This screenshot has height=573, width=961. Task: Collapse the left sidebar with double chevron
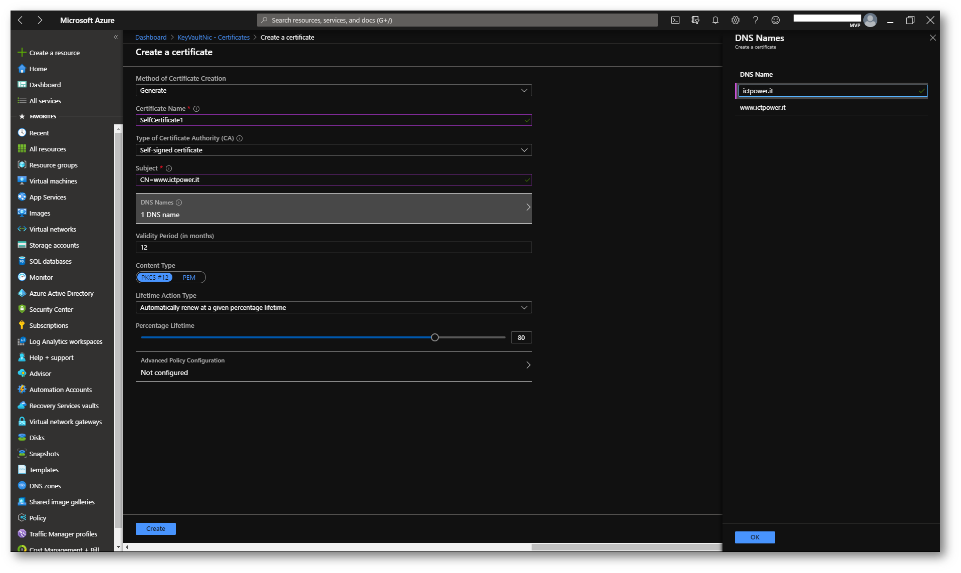coord(116,37)
